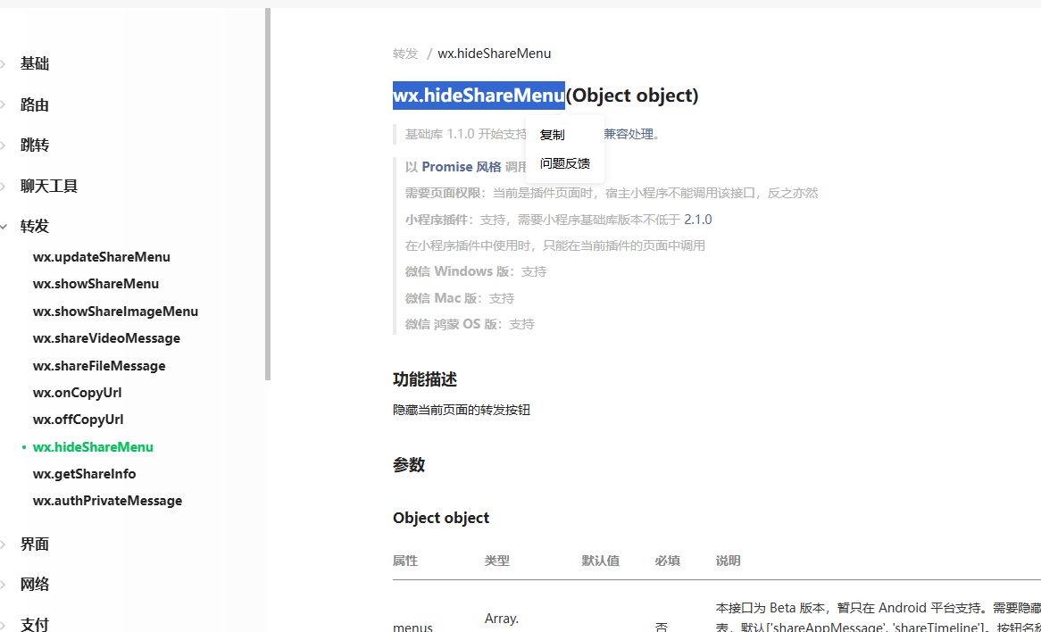Click wx.hideShareMenu in the breadcrumb
Screen dimensions: 1041x632
tap(494, 54)
